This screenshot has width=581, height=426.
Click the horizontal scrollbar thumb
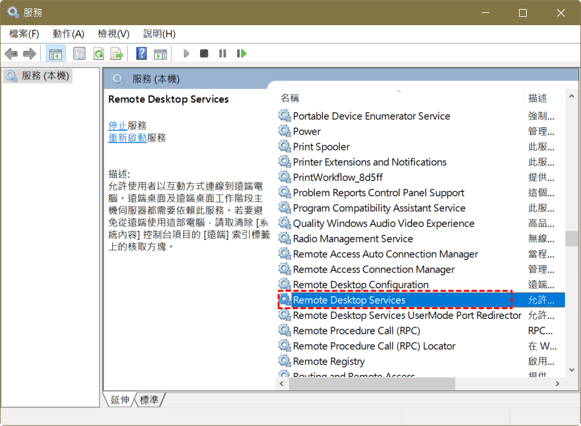click(x=372, y=383)
